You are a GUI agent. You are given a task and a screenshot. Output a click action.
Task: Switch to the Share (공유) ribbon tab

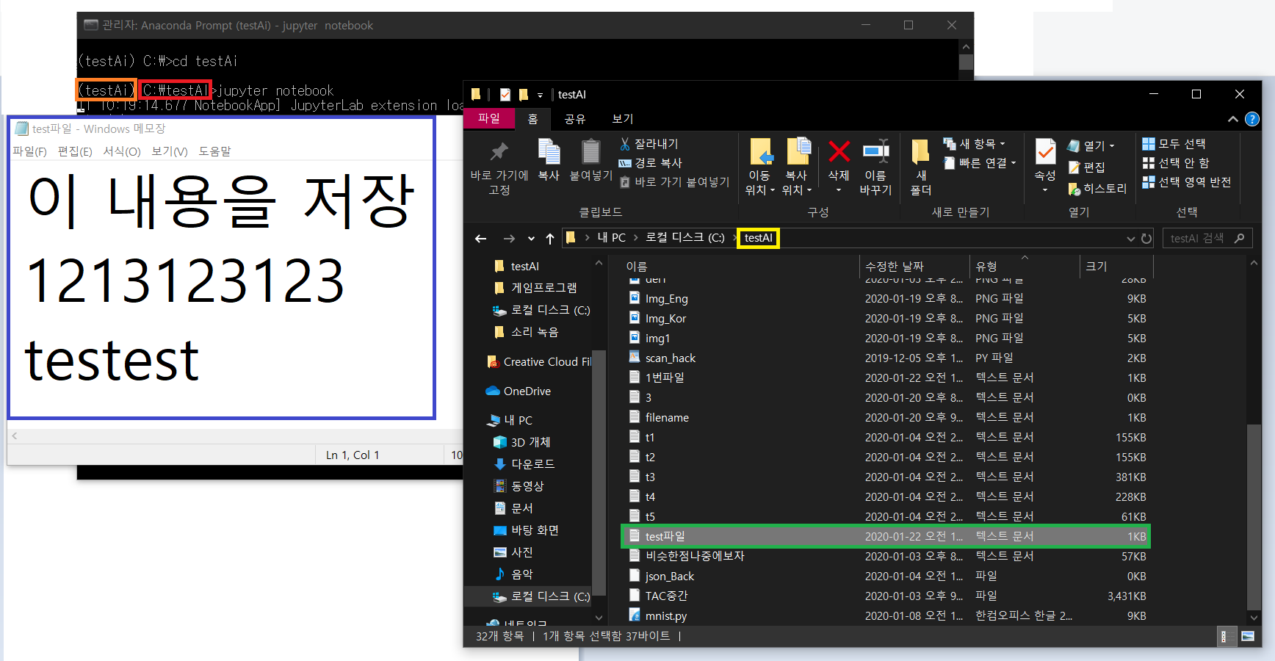pyautogui.click(x=574, y=119)
